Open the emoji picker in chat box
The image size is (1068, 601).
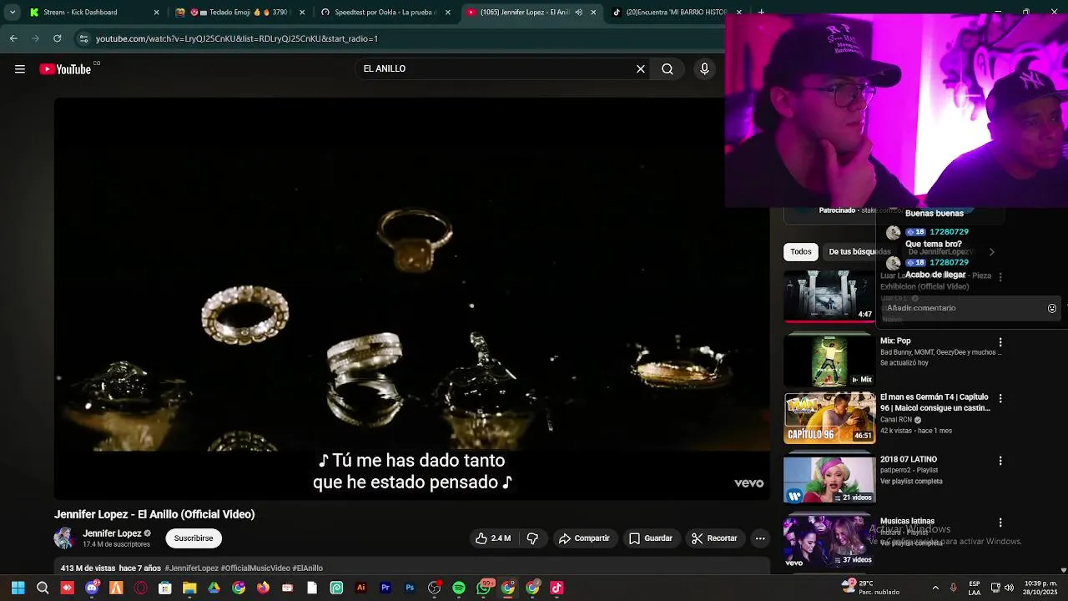click(1052, 308)
